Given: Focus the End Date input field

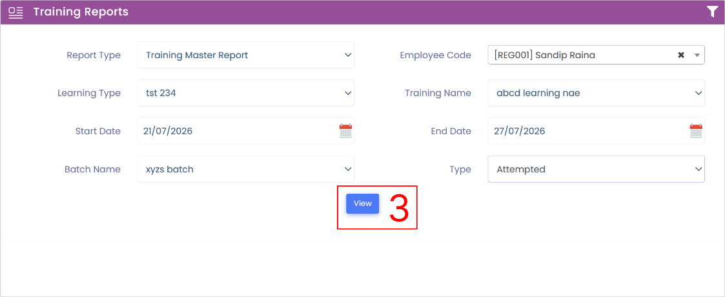Looking at the screenshot, I should [588, 131].
